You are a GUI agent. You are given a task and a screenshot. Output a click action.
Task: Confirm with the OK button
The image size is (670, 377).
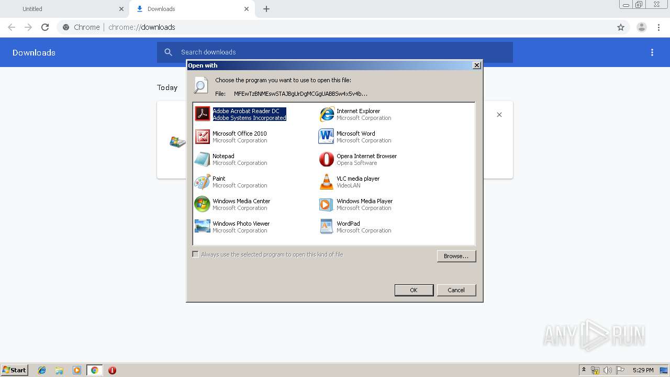coord(414,290)
